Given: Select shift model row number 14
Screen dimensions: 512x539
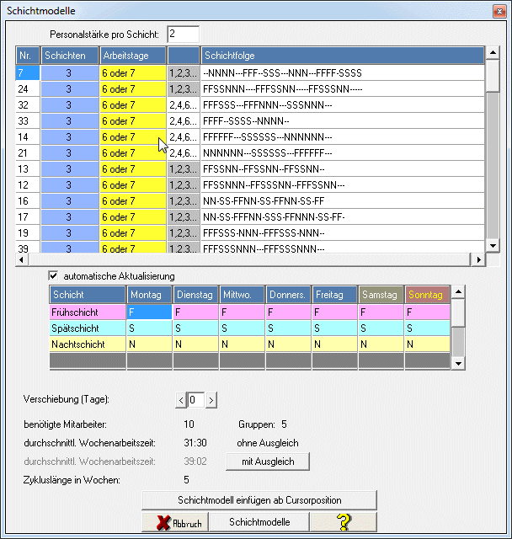Looking at the screenshot, I should coord(250,136).
